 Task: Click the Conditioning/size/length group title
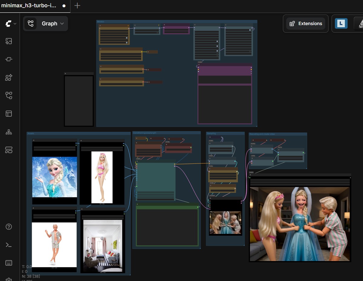click(145, 133)
